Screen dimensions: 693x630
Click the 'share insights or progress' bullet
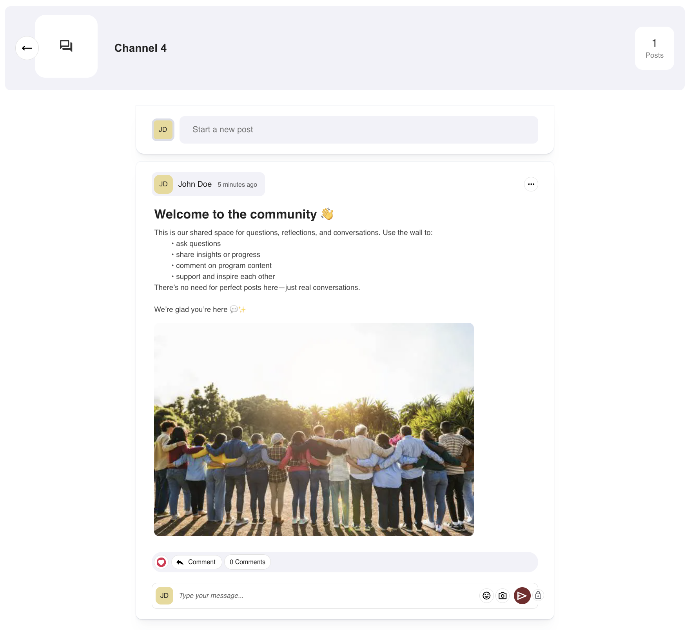(218, 255)
